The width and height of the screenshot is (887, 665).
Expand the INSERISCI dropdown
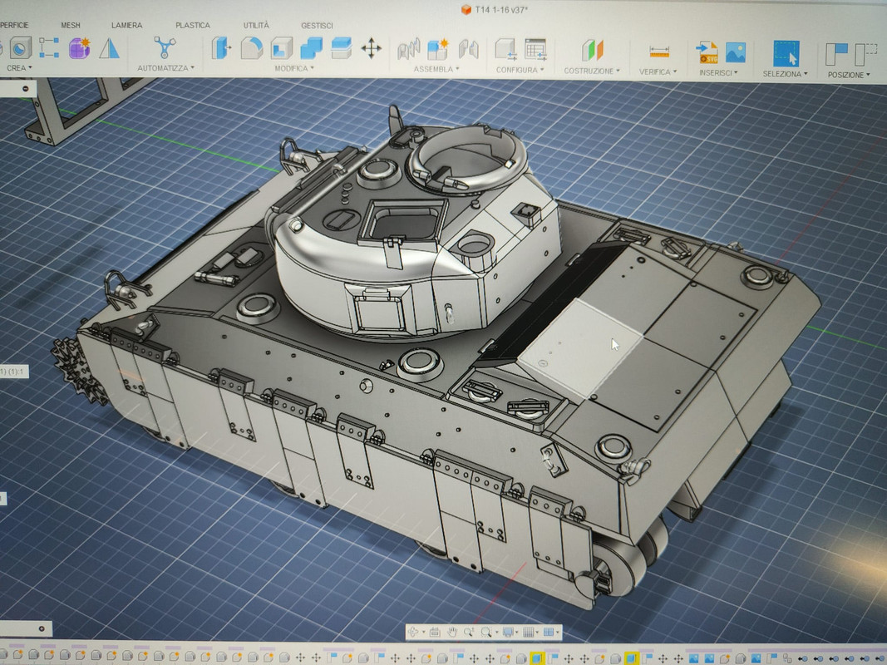[x=718, y=73]
